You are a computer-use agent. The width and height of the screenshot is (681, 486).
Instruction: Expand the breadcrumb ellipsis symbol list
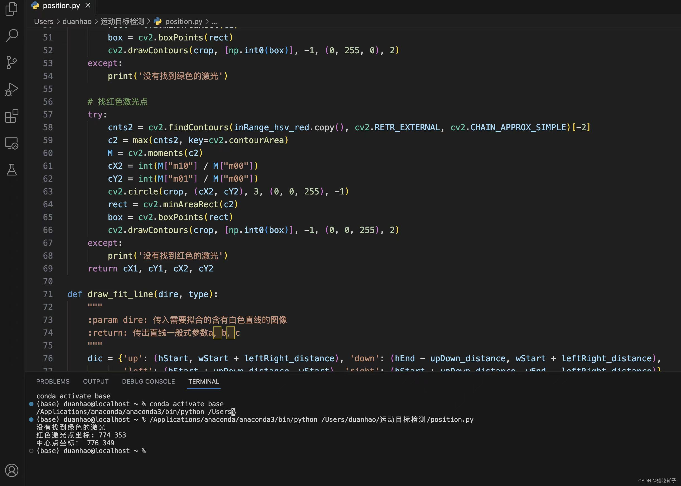tap(214, 21)
